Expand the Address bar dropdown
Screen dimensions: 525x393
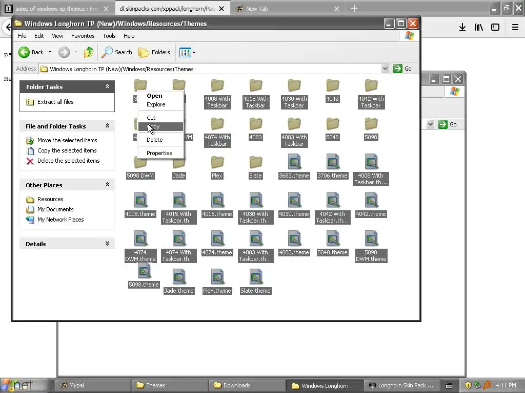click(385, 69)
